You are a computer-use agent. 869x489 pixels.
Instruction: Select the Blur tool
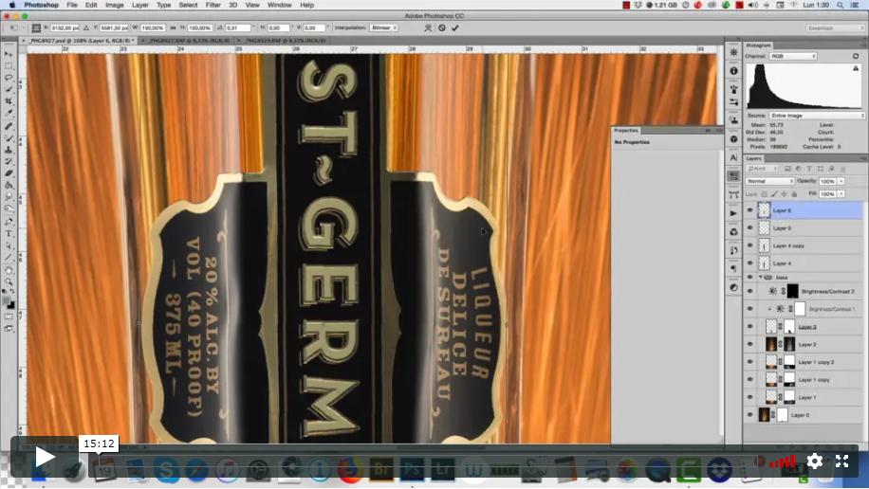pyautogui.click(x=9, y=196)
